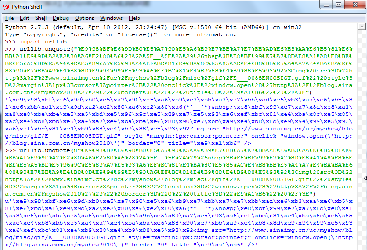Click the 'Type "copyright"' information line
Screen dimensions: 367x250
pos(120,34)
